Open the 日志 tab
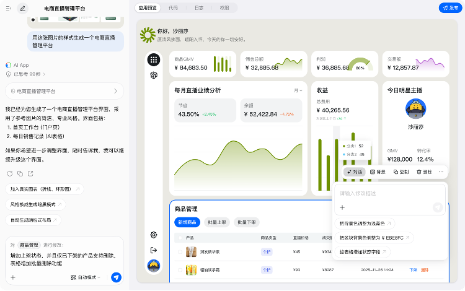465x291 pixels. tap(199, 8)
